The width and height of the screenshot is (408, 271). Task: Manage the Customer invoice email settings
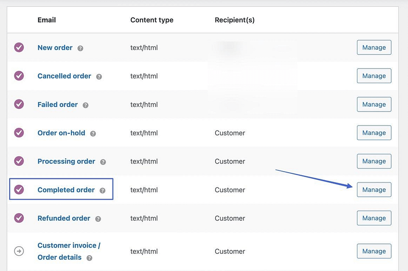374,251
